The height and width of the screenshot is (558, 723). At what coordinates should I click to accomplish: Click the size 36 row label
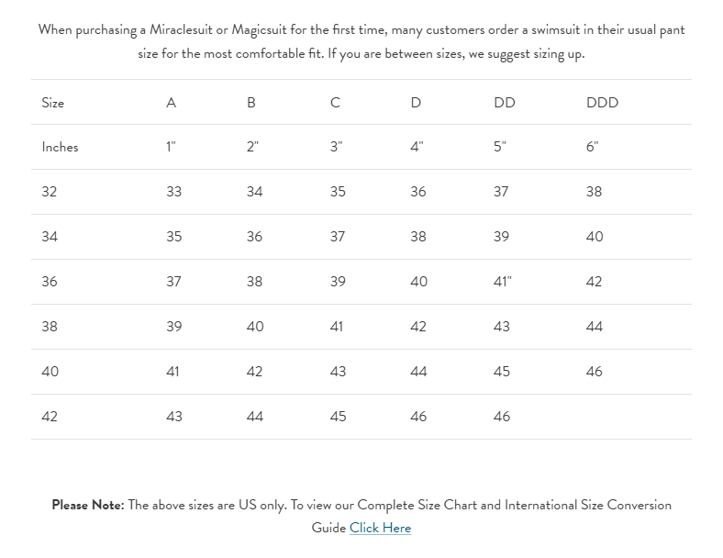tap(50, 282)
